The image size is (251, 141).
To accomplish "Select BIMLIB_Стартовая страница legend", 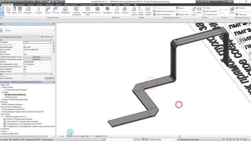I will (x=12, y=105).
